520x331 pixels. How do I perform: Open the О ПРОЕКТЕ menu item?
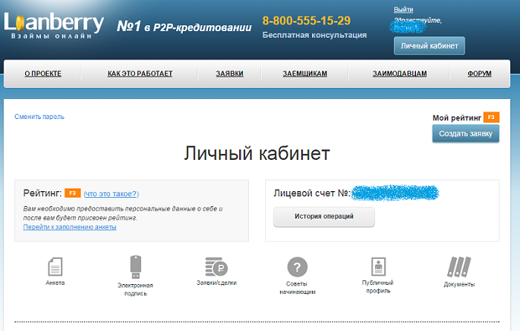[43, 74]
